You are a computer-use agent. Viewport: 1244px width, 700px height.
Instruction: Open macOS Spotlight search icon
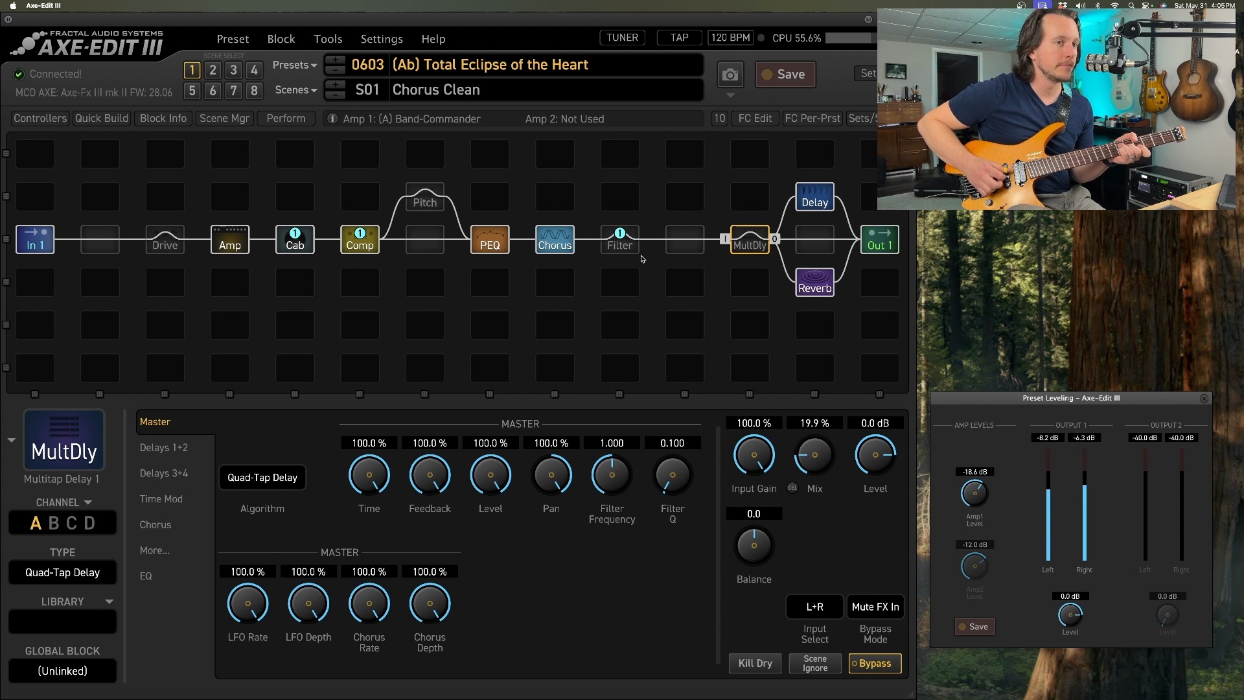coord(1131,5)
